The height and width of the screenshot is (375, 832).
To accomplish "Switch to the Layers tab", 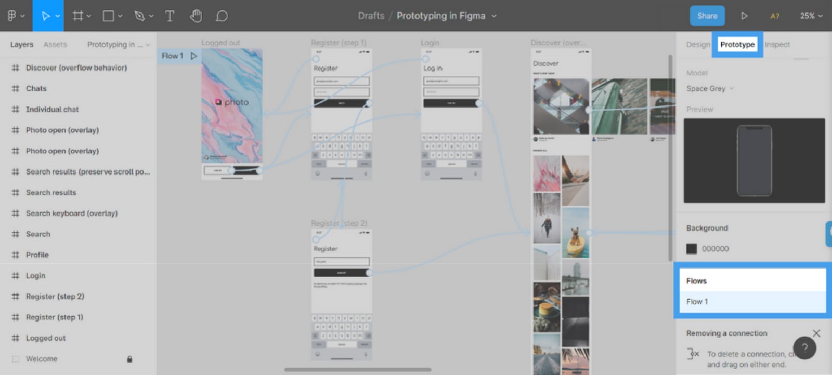I will tap(22, 44).
